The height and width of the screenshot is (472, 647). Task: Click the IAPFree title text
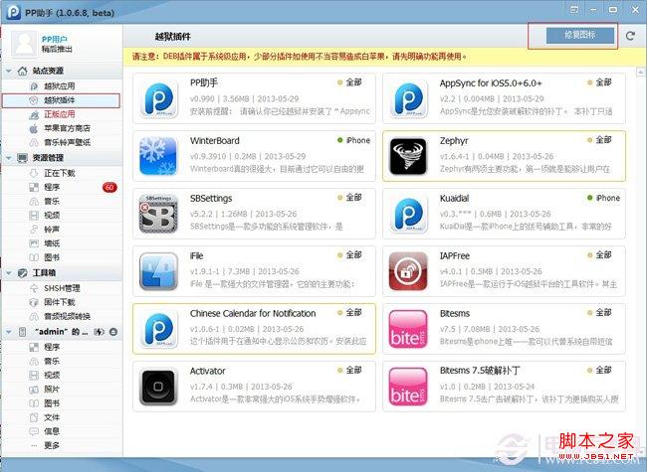point(455,255)
